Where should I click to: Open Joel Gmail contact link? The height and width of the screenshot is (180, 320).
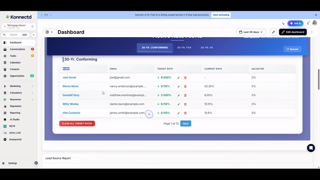tap(69, 78)
